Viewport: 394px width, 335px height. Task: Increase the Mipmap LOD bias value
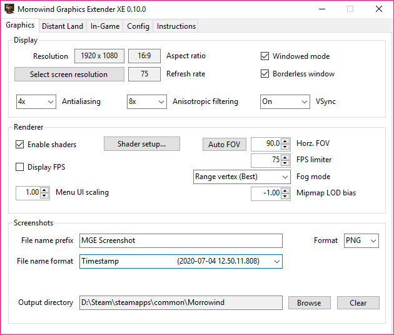point(285,191)
